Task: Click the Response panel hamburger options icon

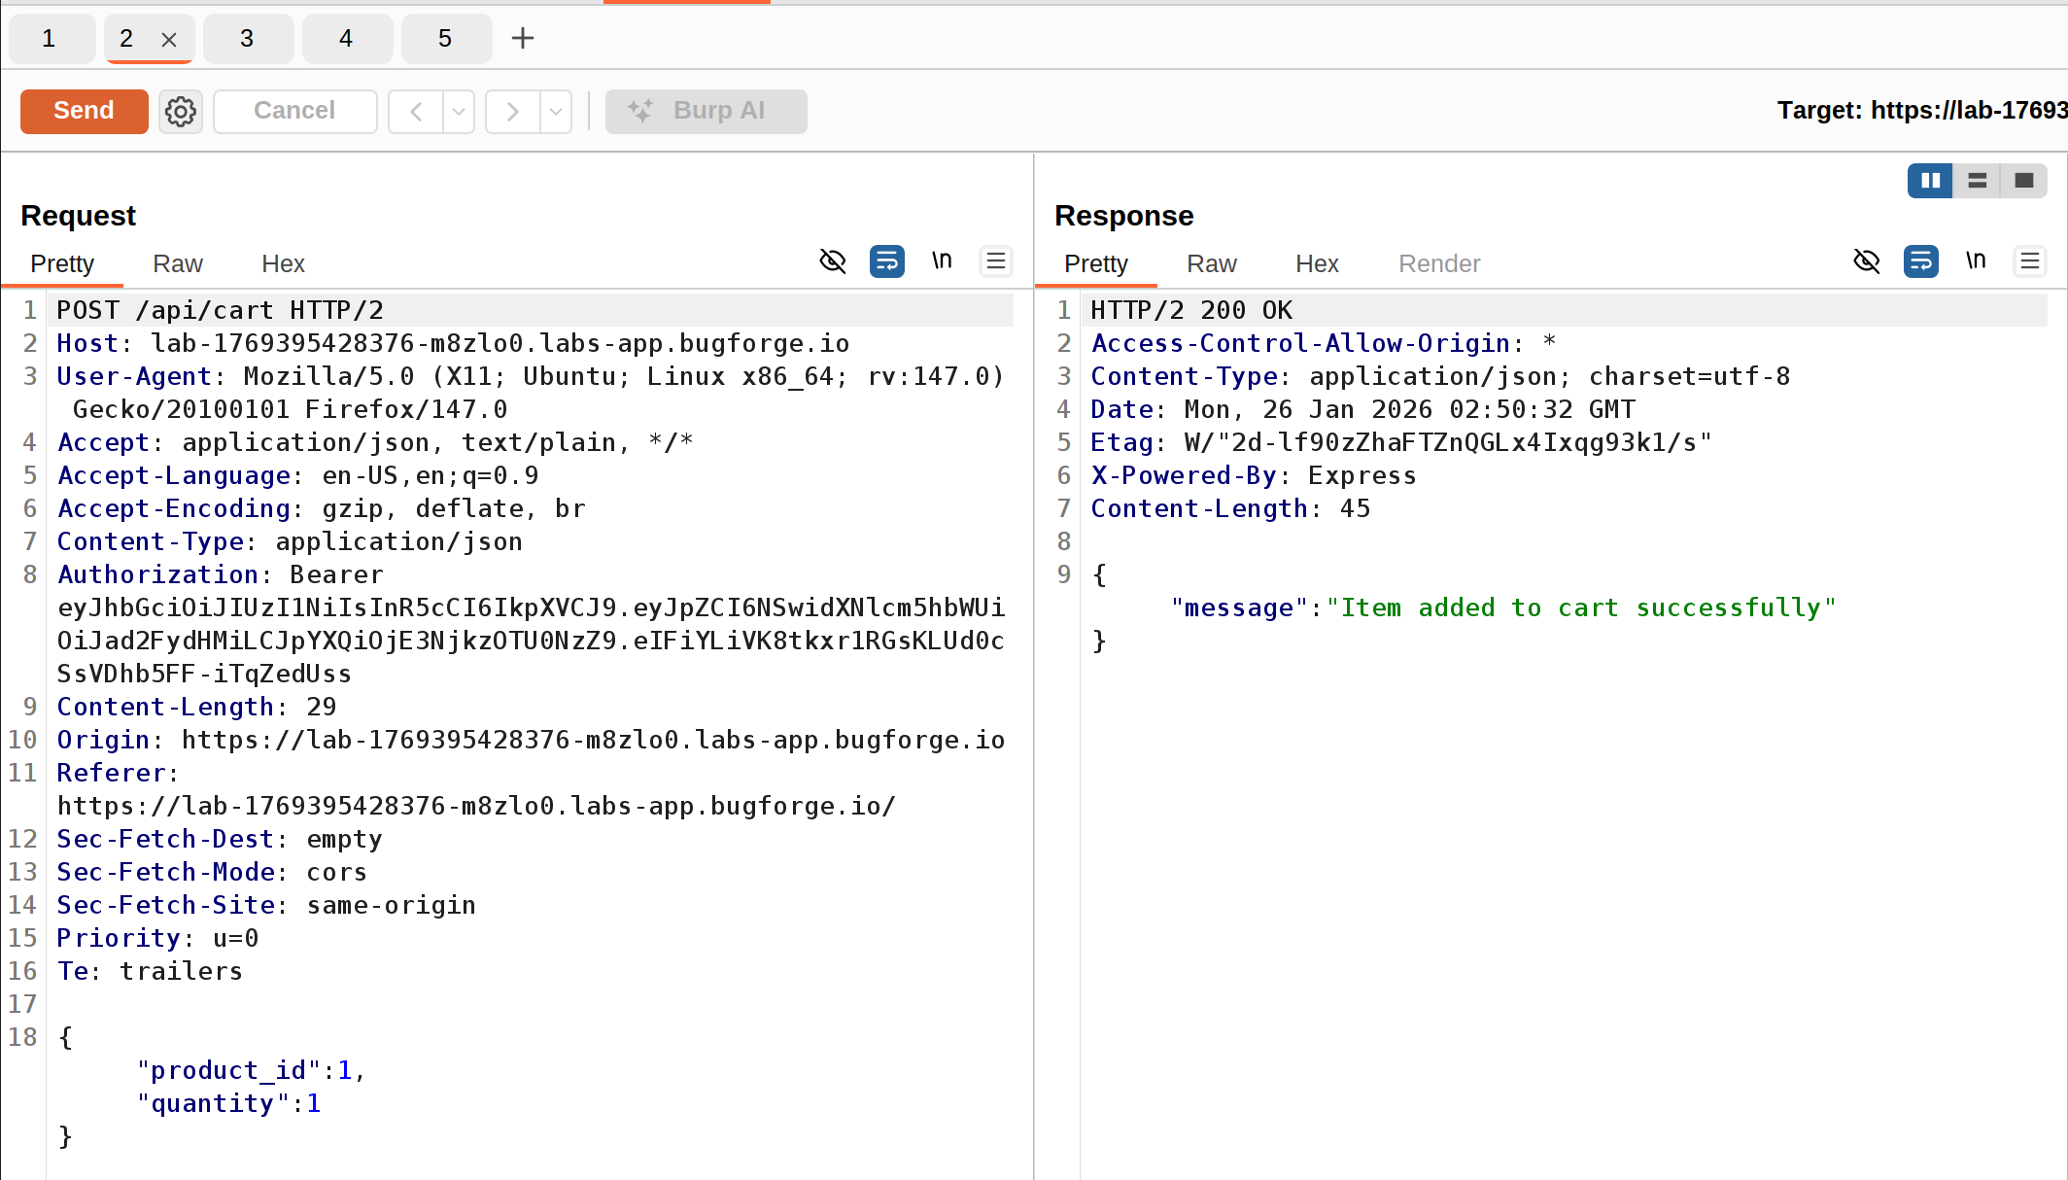Action: point(2030,261)
